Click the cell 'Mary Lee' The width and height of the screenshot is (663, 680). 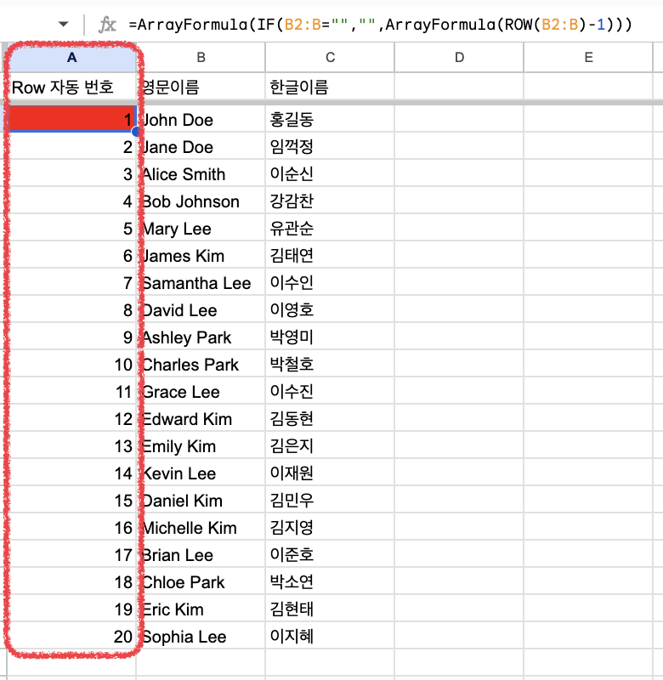pos(201,229)
